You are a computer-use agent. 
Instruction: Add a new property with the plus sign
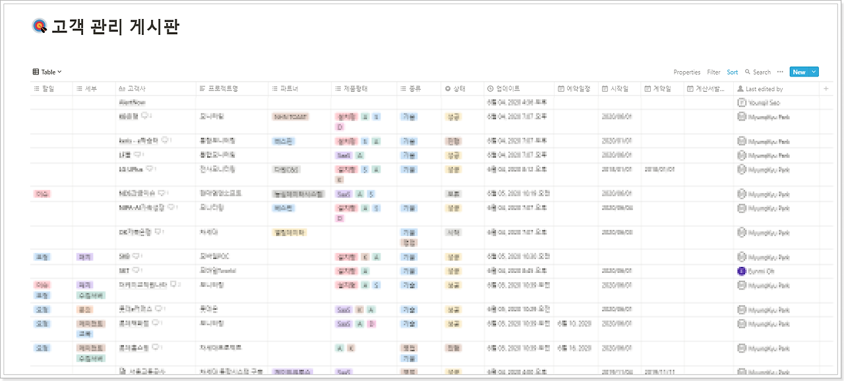[x=825, y=86]
